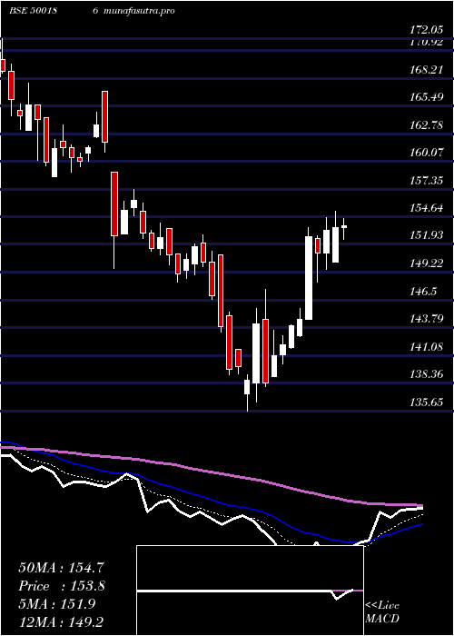Click the 154.64 price level label
The width and height of the screenshot is (454, 636).
point(425,208)
